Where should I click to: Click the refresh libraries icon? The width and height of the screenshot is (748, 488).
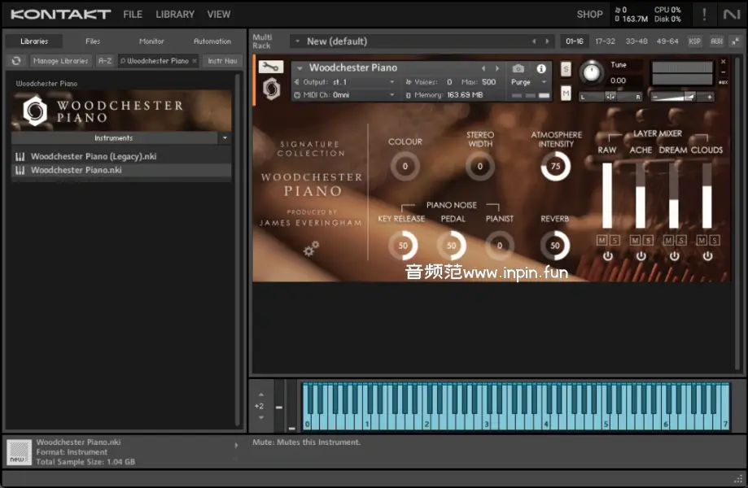click(x=15, y=61)
